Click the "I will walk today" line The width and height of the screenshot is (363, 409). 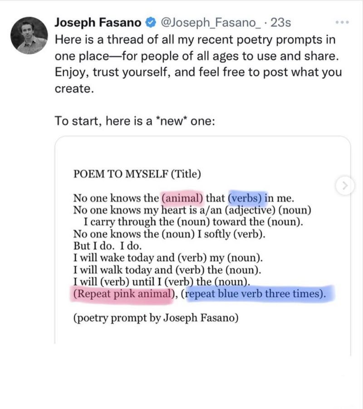tap(167, 270)
